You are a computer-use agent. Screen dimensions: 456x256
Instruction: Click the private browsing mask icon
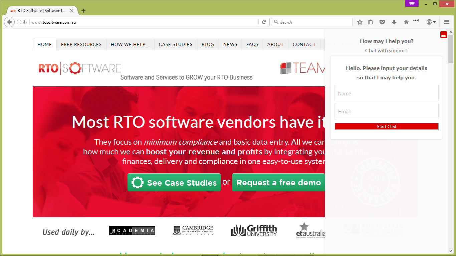click(412, 3)
